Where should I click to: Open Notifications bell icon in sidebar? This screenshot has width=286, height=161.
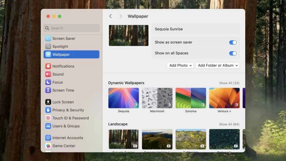point(48,66)
